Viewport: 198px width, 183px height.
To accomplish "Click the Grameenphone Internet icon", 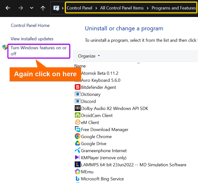I will tap(78, 150).
